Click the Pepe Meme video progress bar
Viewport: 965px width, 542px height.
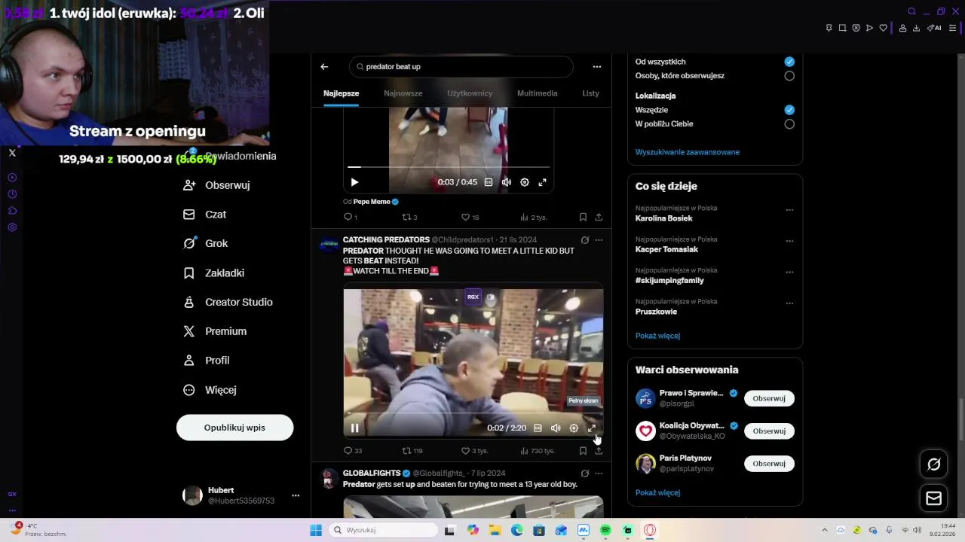(x=449, y=167)
